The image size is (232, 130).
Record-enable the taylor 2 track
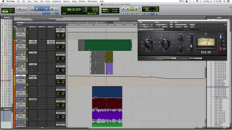(x=17, y=43)
